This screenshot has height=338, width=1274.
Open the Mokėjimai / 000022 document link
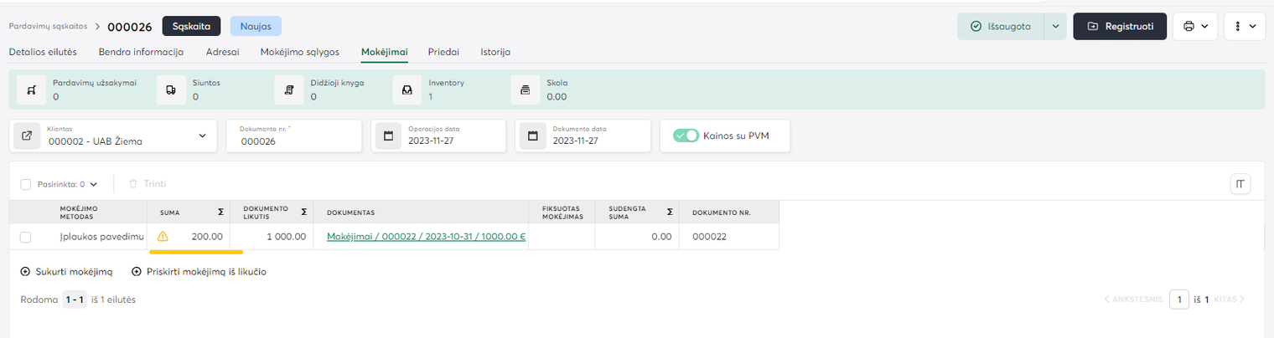point(426,237)
